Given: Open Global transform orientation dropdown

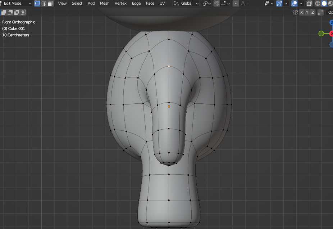Looking at the screenshot, I should [x=186, y=3].
